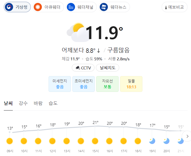This screenshot has height=156, width=191.
Task: Click the CCTV camera icon
Action: [x=78, y=68]
